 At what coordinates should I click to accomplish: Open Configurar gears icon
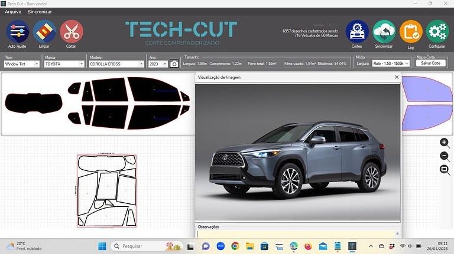click(437, 31)
